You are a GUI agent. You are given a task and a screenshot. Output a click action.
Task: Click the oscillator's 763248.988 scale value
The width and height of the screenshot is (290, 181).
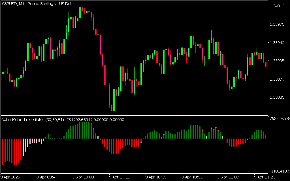point(279,118)
